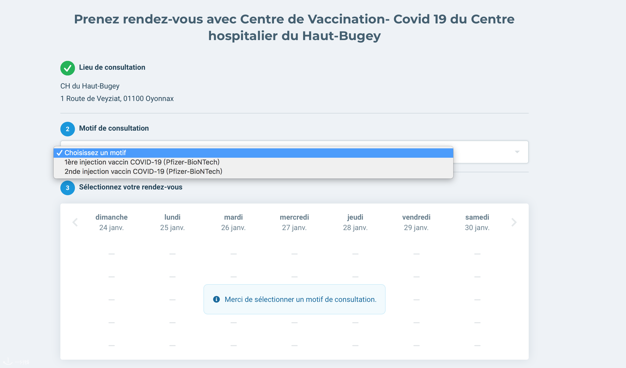Select the samedi 30 janv. column header
Viewport: 626px width, 368px height.
(477, 222)
